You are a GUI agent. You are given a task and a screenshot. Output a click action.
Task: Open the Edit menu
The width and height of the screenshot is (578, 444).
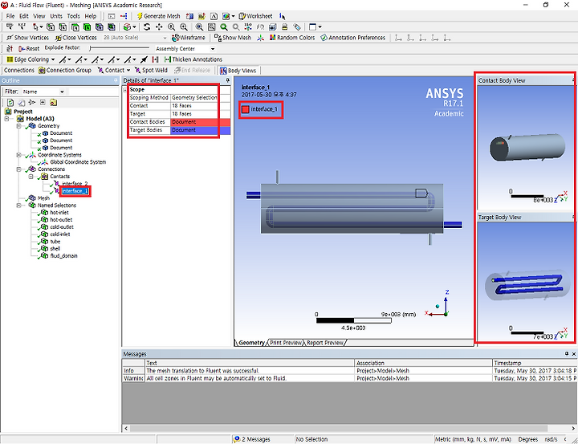24,16
